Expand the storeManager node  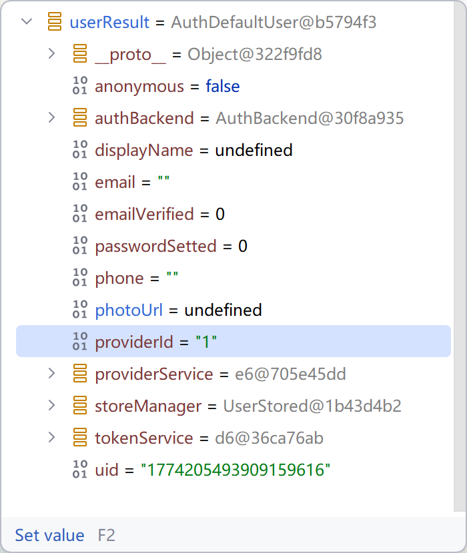(x=52, y=406)
